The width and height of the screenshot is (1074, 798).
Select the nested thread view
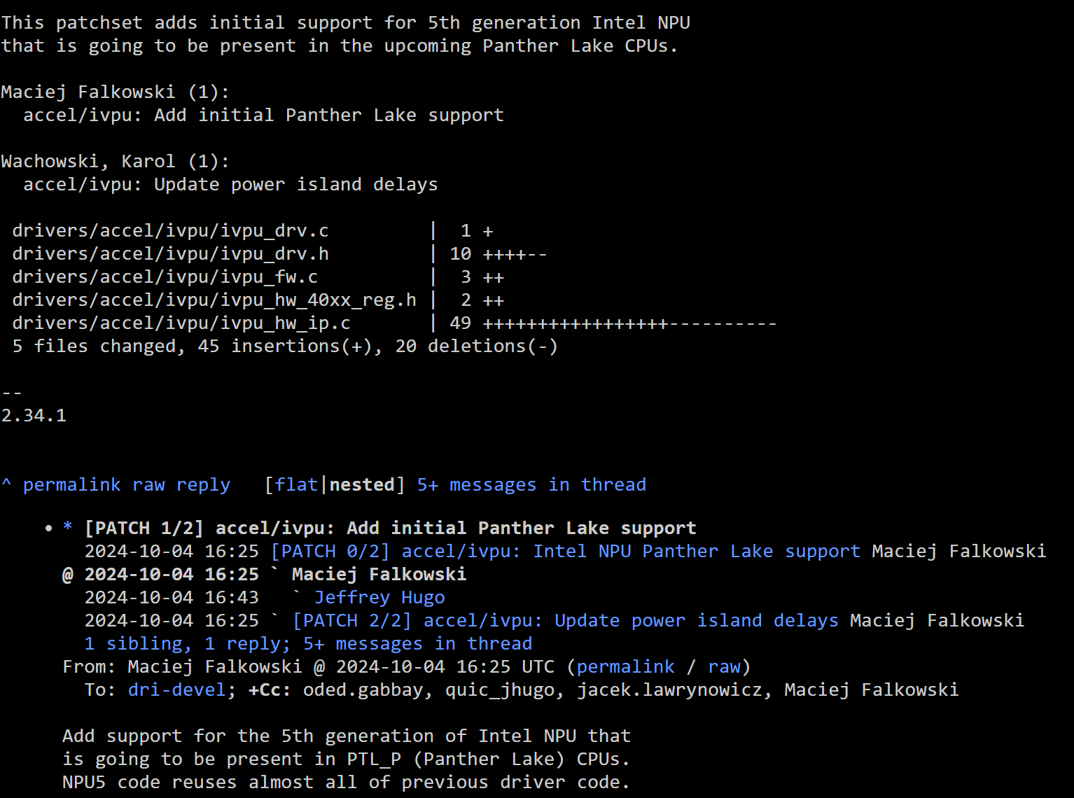[x=362, y=484]
